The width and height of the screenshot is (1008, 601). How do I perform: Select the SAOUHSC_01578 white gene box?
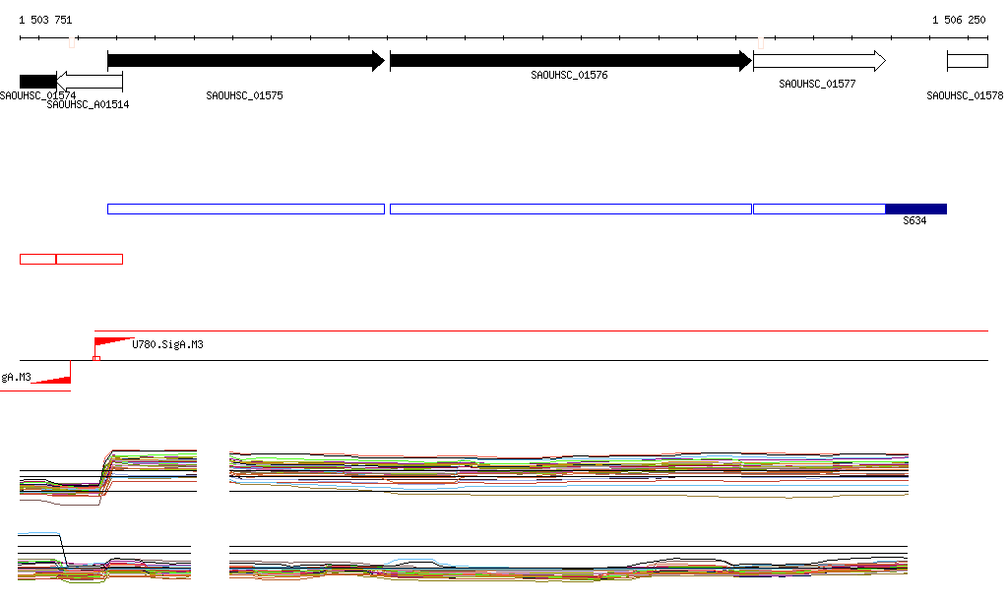coord(967,61)
